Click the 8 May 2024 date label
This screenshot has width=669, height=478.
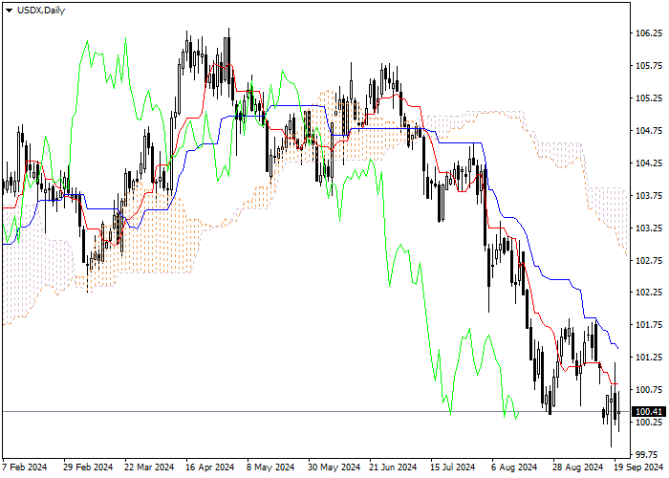pos(270,467)
